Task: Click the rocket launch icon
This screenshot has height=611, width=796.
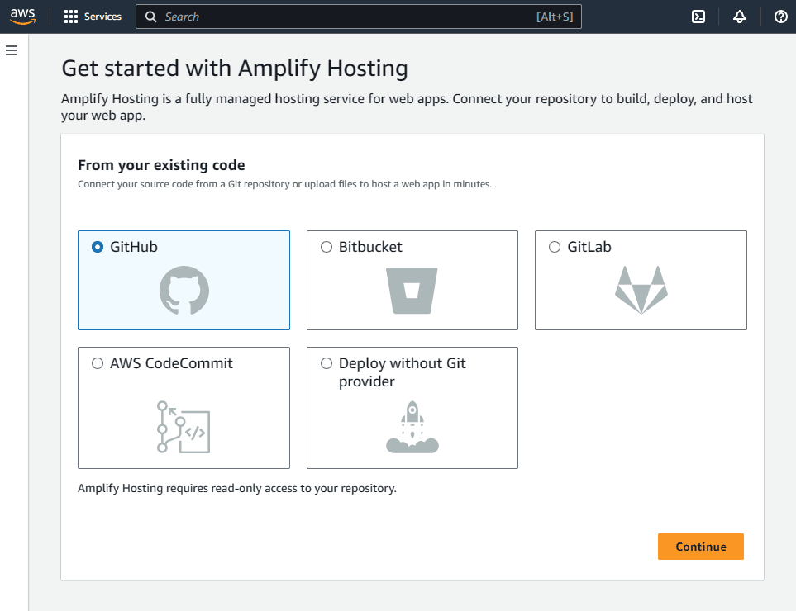Action: (x=412, y=427)
